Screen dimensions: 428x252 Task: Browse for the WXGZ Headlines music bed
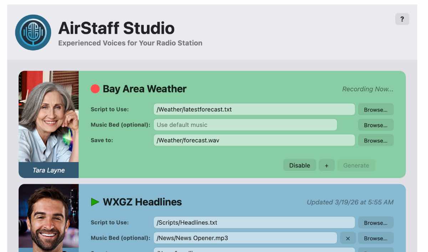pyautogui.click(x=376, y=238)
